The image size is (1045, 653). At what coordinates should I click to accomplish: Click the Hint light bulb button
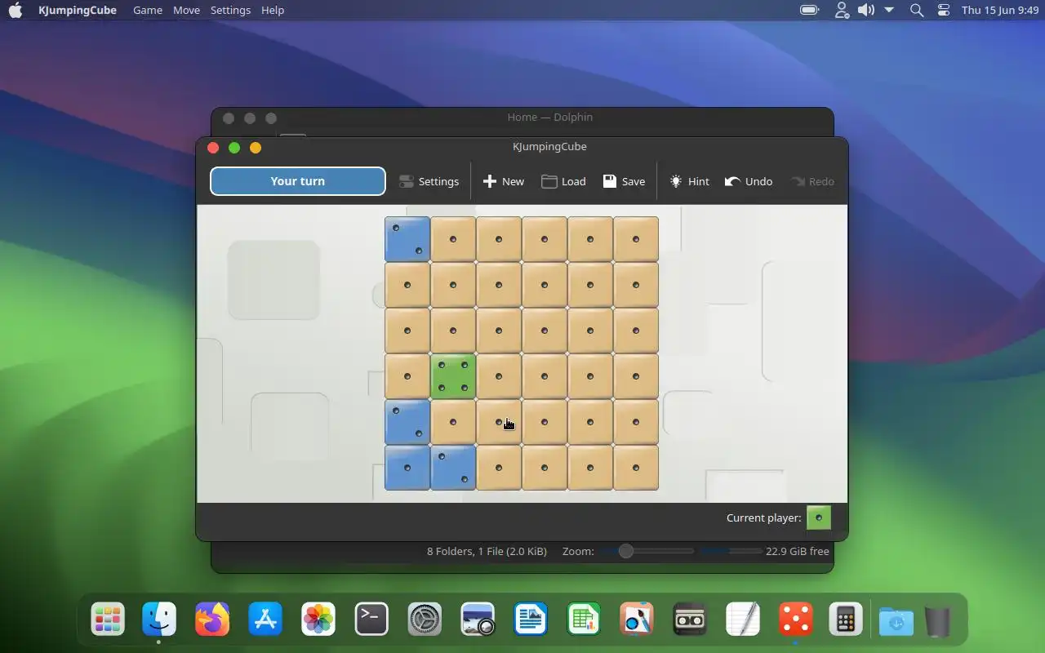click(x=689, y=181)
